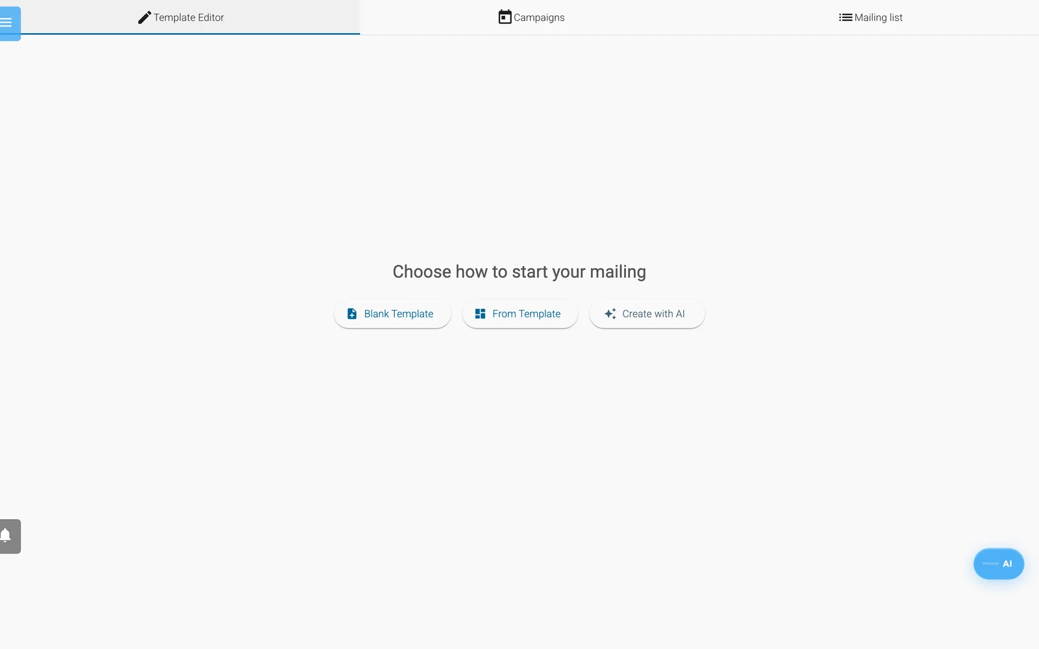
Task: Switch to the Template Editor tab
Action: 181,18
